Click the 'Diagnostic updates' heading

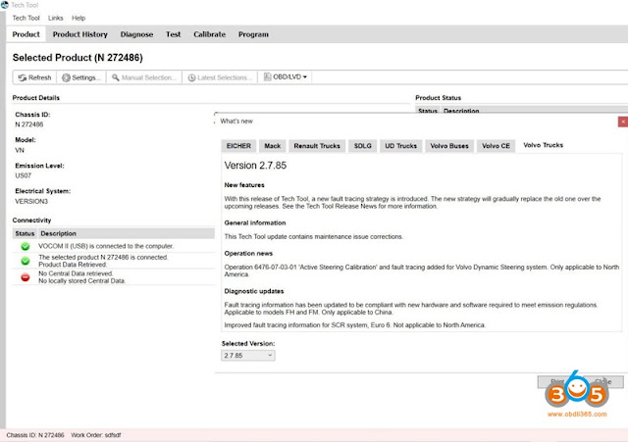[254, 291]
